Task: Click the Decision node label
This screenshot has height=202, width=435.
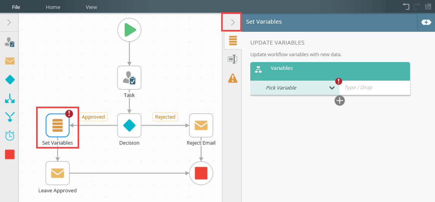Action: point(129,143)
